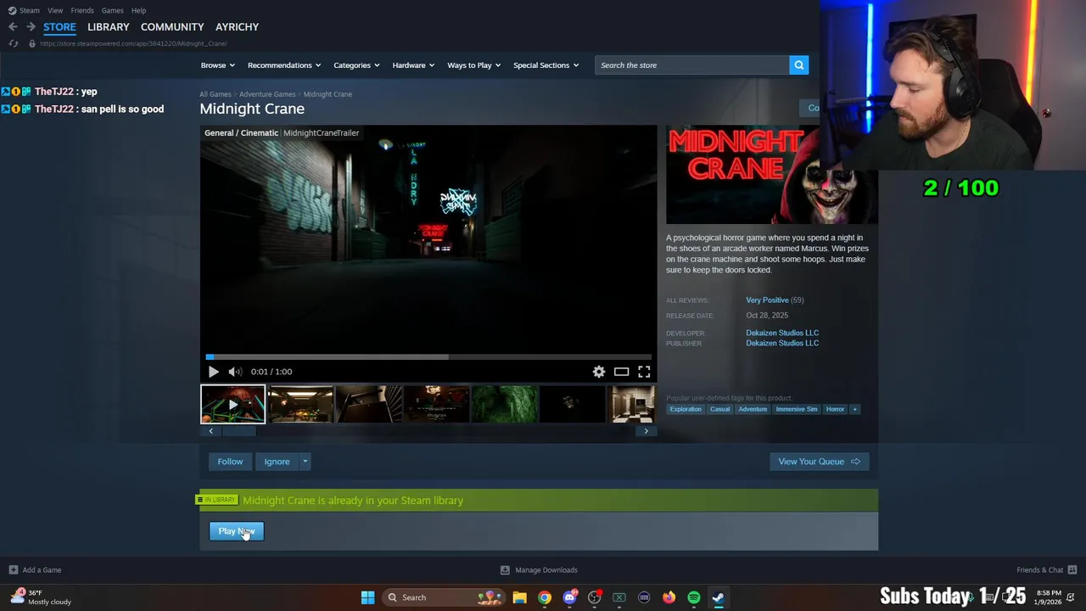Screen dimensions: 1086x611
Task: Enter fullscreen on the trailer player
Action: [644, 372]
